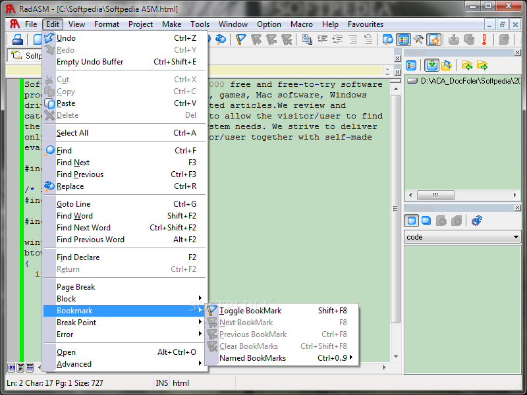The image size is (527, 395).
Task: Click the folder right-arrow icon in Project panel
Action: (482, 65)
